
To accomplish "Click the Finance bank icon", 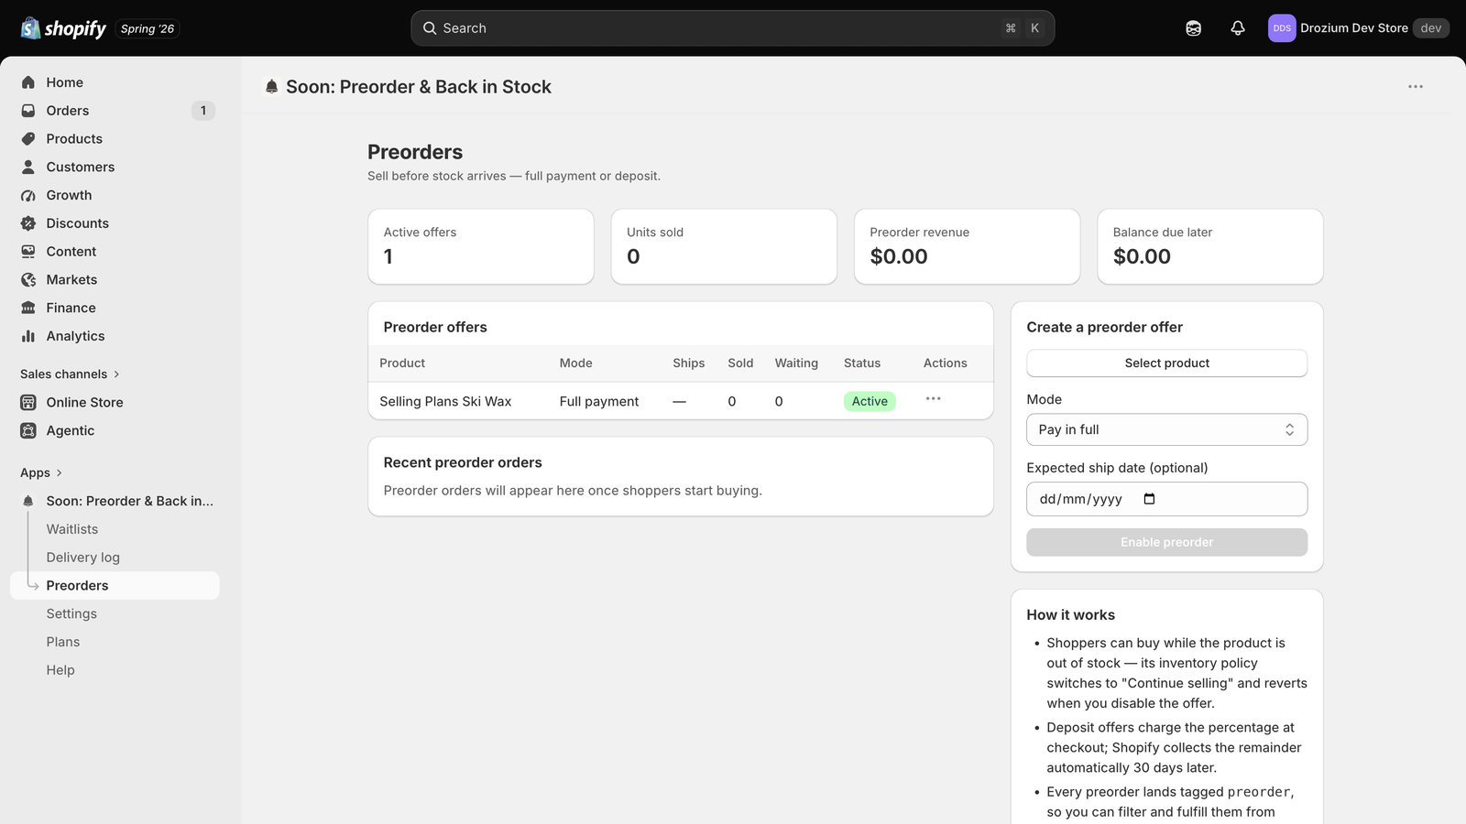I will [x=28, y=309].
